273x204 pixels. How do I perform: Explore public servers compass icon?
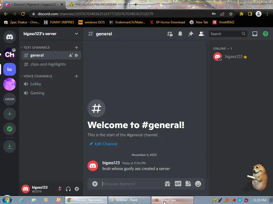pos(10,129)
